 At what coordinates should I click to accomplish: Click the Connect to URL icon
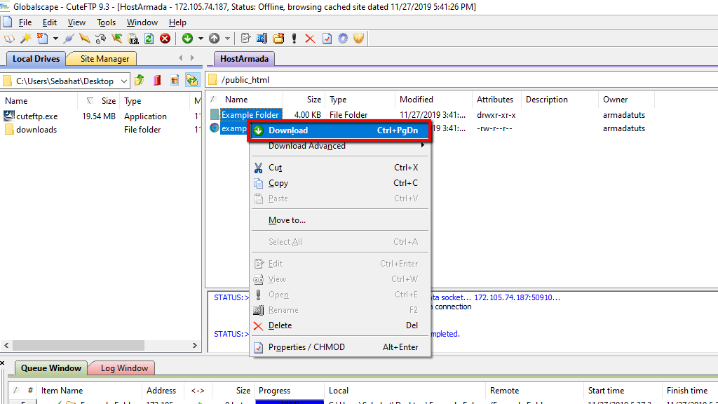click(x=133, y=39)
